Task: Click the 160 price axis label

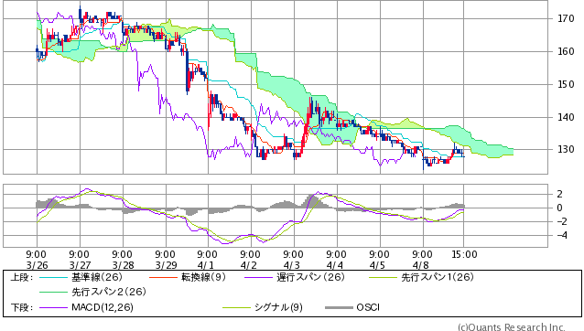Action: pos(566,51)
